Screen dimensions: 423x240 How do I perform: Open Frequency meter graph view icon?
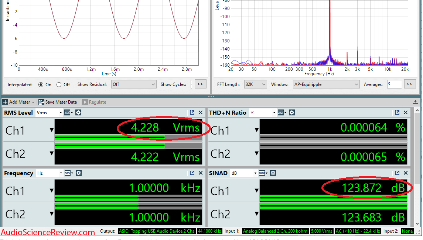coord(68,173)
